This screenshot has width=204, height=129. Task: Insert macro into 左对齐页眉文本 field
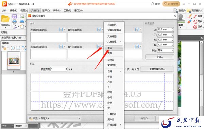click(x=61, y=29)
